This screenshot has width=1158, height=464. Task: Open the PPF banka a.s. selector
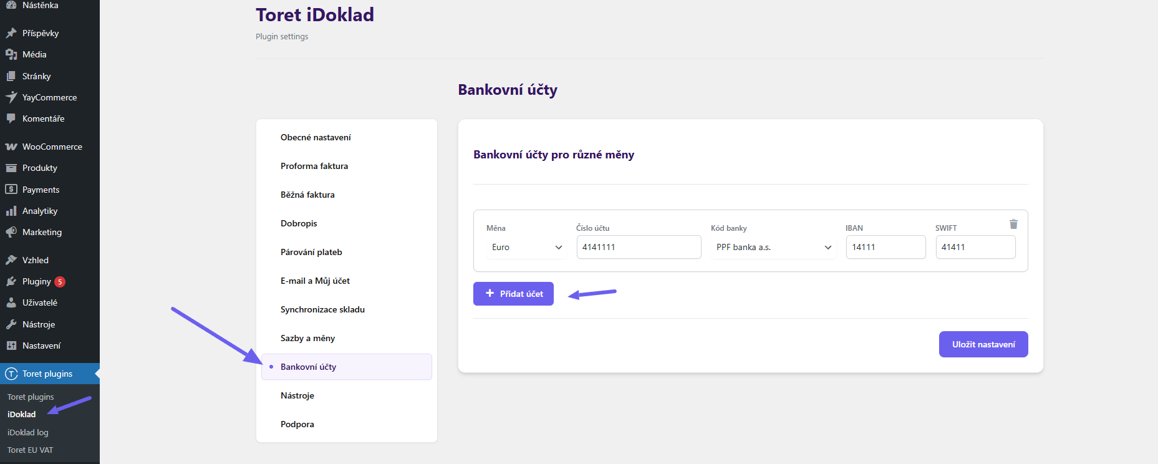pyautogui.click(x=773, y=247)
